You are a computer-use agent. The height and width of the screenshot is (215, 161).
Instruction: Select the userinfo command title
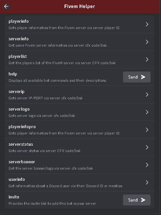(17, 179)
